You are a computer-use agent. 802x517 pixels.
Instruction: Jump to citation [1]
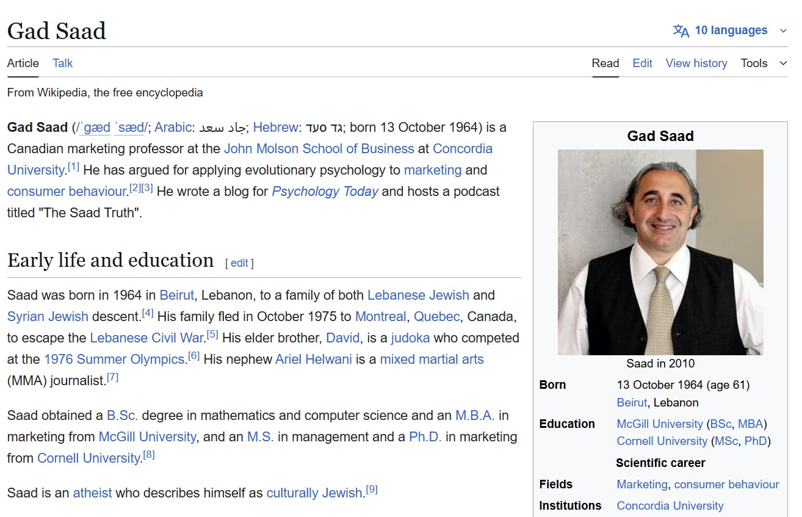point(73,166)
